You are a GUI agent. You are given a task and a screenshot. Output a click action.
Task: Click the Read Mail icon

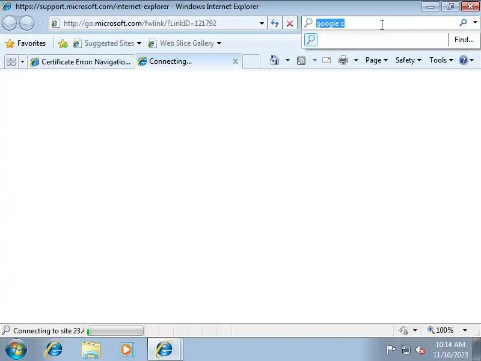coord(326,60)
